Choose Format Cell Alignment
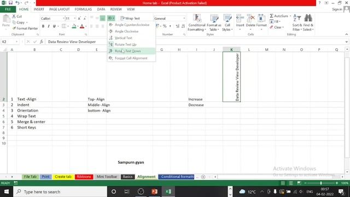Screen dimensions: 350x197 click(x=131, y=58)
